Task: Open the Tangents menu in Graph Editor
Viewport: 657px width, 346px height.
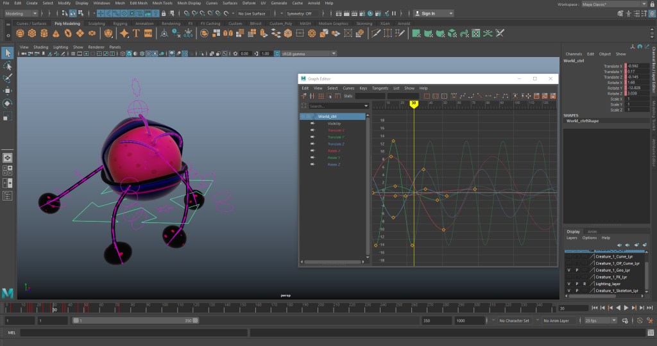Action: (380, 88)
